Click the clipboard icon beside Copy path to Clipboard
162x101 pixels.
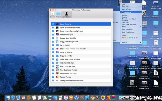57,42
